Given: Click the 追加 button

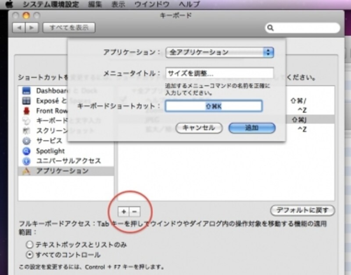Looking at the screenshot, I should coord(252,128).
